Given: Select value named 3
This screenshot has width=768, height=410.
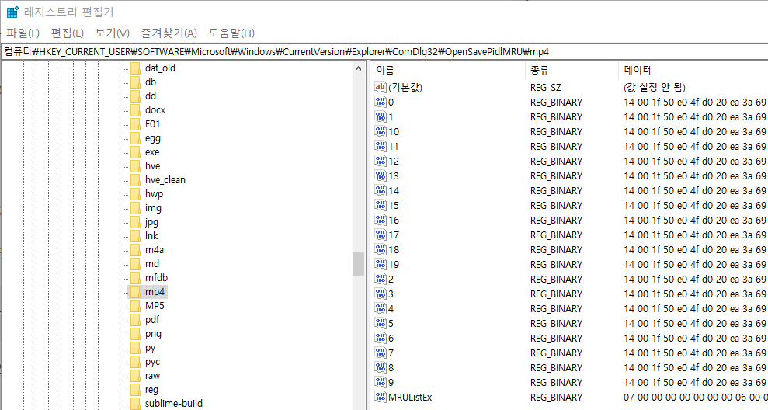Looking at the screenshot, I should pos(391,294).
